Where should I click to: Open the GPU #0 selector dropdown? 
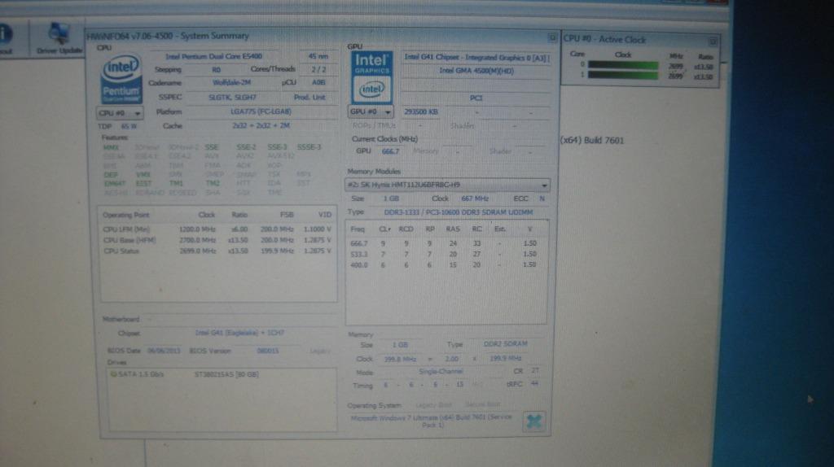point(371,111)
